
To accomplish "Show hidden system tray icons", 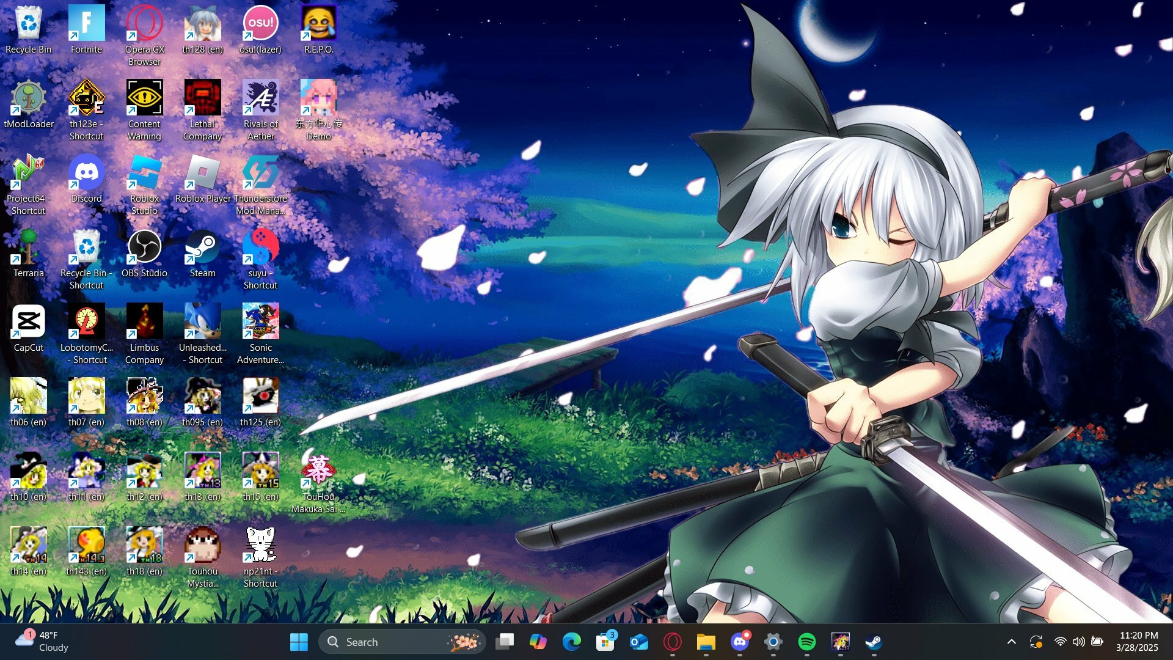I will click(1012, 642).
